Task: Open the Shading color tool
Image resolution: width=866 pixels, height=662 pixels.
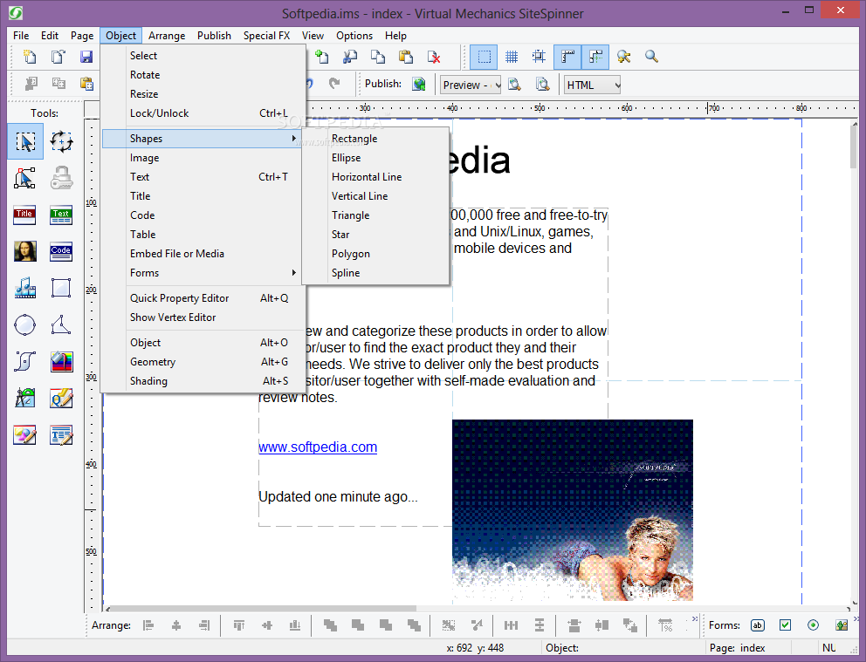Action: click(61, 362)
